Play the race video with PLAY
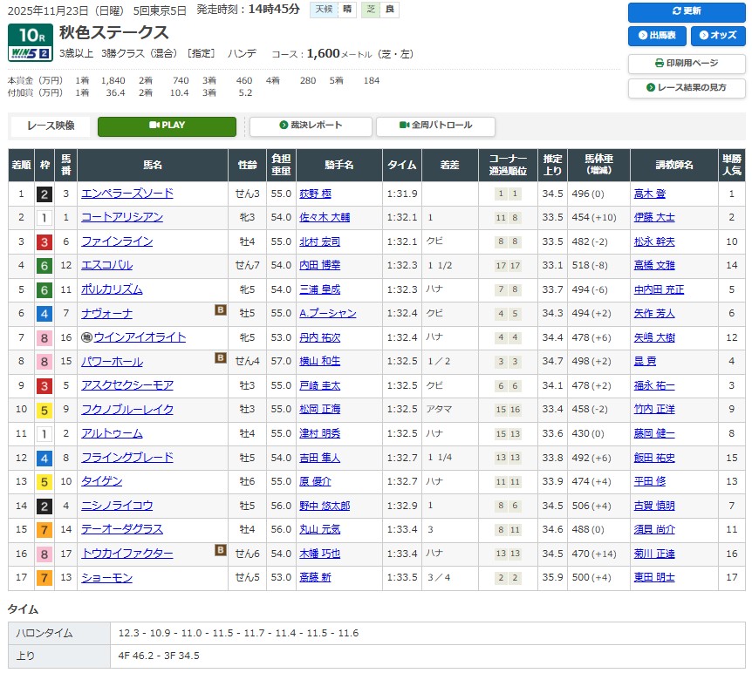Image resolution: width=752 pixels, height=673 pixels. coord(167,126)
